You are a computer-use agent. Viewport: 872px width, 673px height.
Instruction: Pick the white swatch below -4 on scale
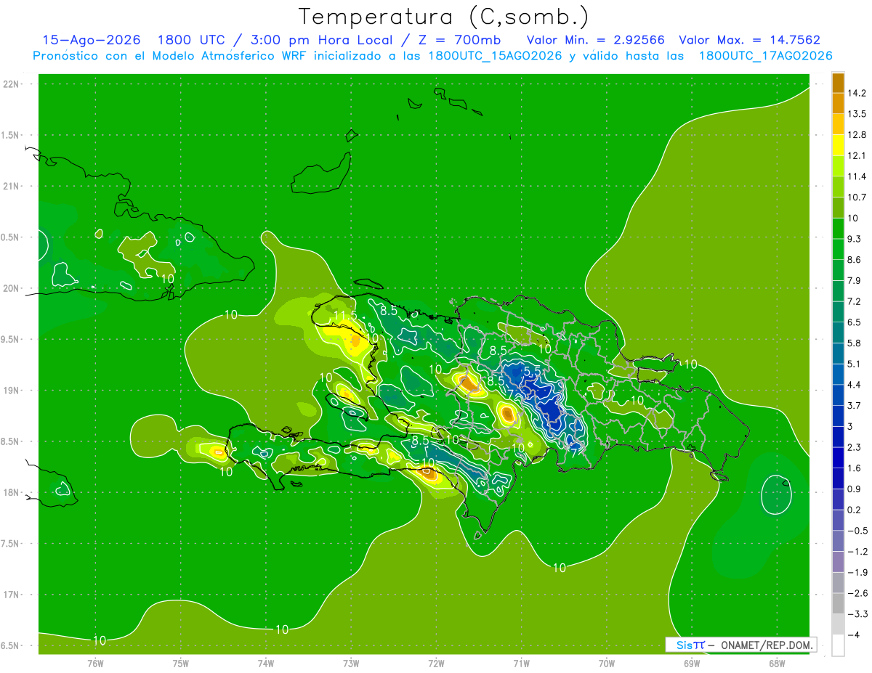[838, 645]
